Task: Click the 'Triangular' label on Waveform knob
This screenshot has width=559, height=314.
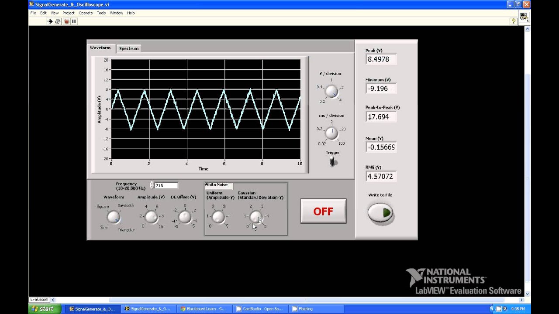Action: click(126, 230)
